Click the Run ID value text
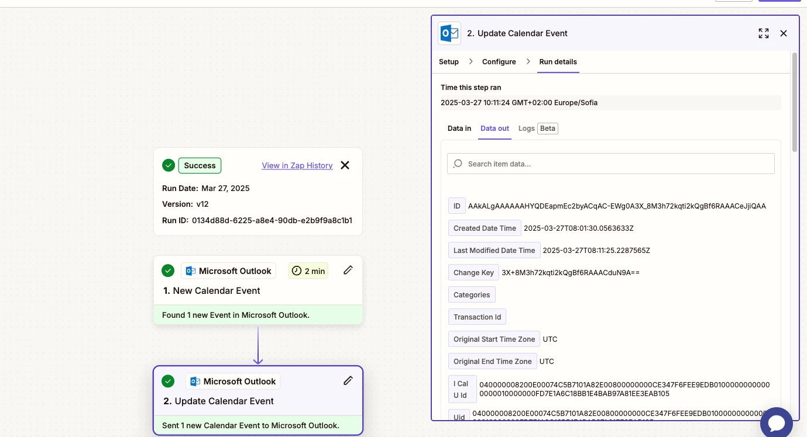 [272, 221]
